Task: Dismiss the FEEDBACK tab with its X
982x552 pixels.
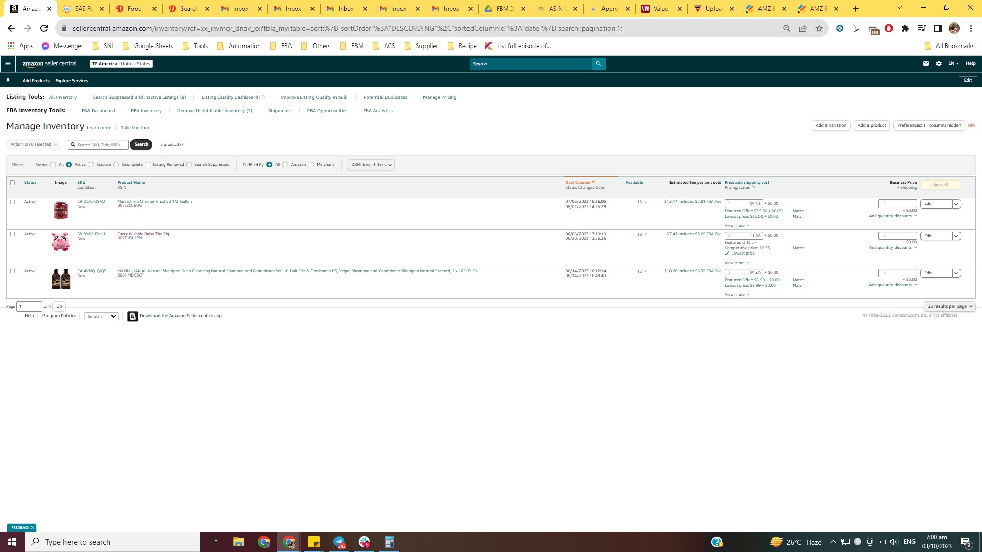Action: click(x=32, y=528)
